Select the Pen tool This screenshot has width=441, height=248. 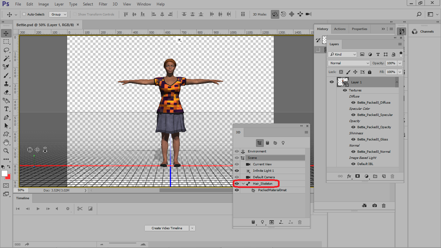(x=6, y=117)
